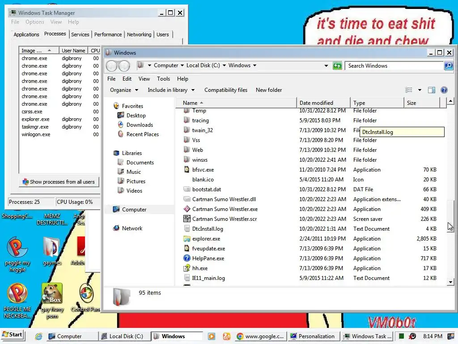Select taskmgr.exe process row

point(59,127)
